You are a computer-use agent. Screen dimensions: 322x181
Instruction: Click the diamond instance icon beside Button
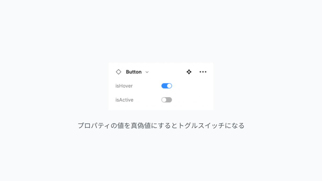click(118, 72)
